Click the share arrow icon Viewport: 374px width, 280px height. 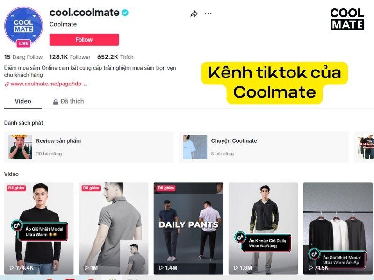194,14
